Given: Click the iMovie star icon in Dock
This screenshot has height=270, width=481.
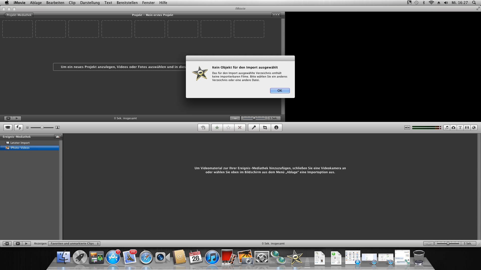Looking at the screenshot, I should [295, 257].
